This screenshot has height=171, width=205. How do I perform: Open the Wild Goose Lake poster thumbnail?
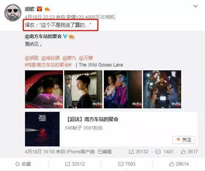(x=42, y=129)
